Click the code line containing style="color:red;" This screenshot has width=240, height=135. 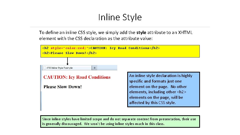tap(101, 48)
